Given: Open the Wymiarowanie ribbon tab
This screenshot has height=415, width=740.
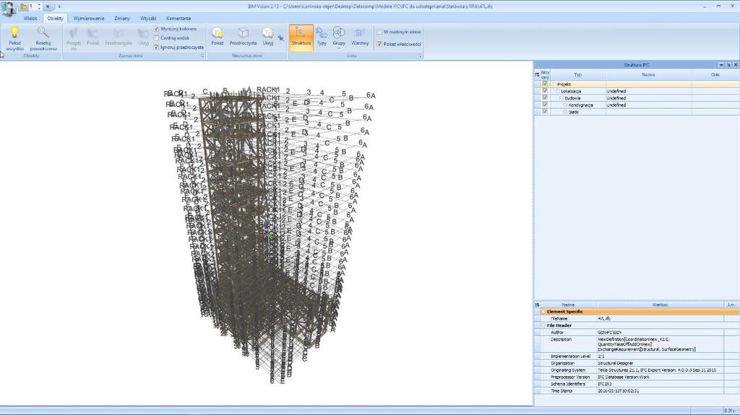Looking at the screenshot, I should (89, 18).
